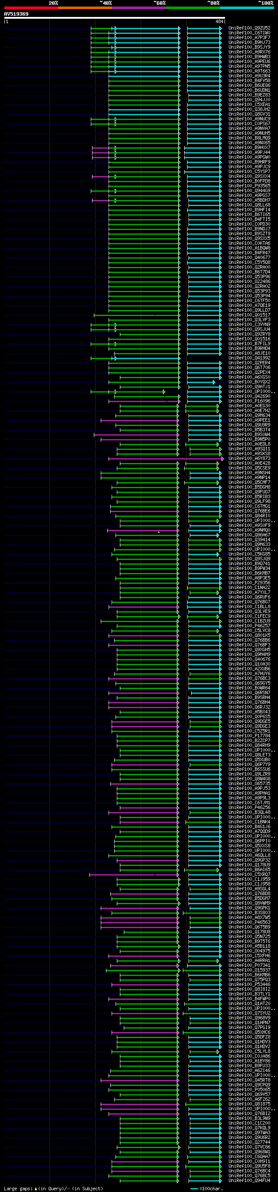
Task: Select the UniRef100_C6QAA7 label
Action: click(x=249, y=1156)
